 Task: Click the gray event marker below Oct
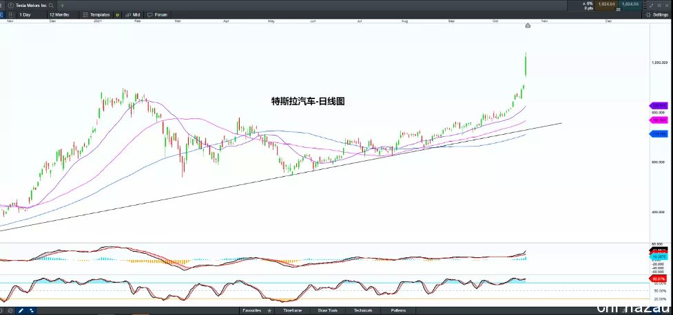(x=528, y=25)
